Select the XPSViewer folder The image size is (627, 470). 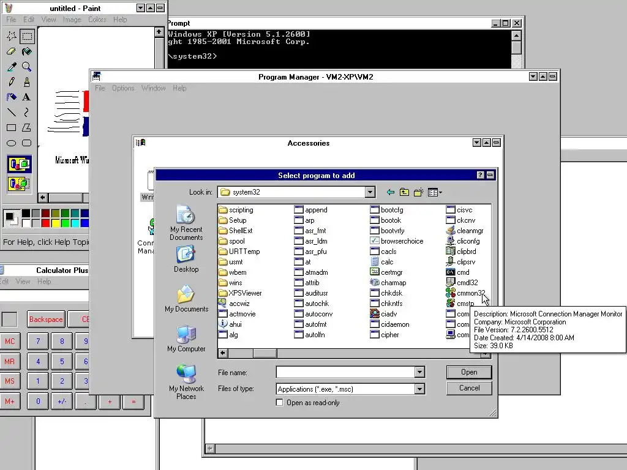(x=240, y=293)
